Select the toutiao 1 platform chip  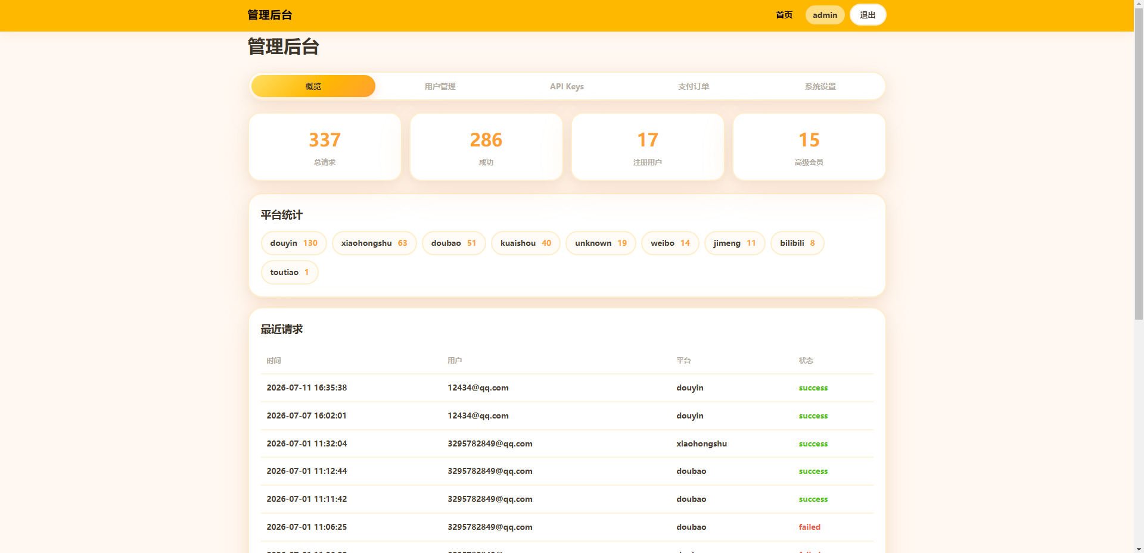(x=290, y=272)
